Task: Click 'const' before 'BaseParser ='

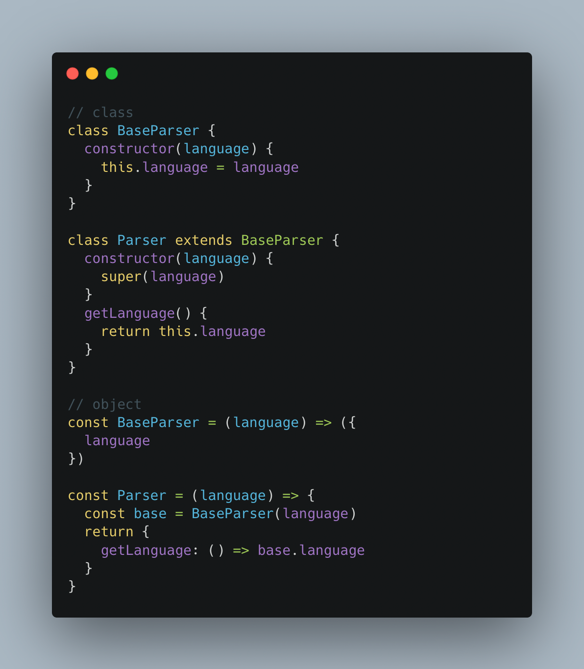Action: point(88,423)
